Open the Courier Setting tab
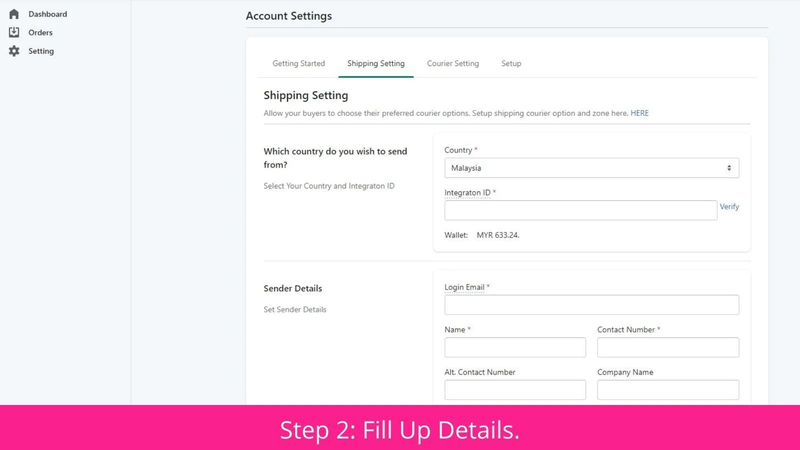800x450 pixels. 452,63
